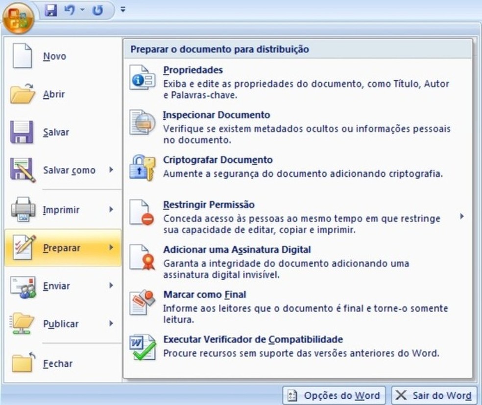482x405 pixels.
Task: Click the Novo menu entry
Action: click(x=54, y=56)
